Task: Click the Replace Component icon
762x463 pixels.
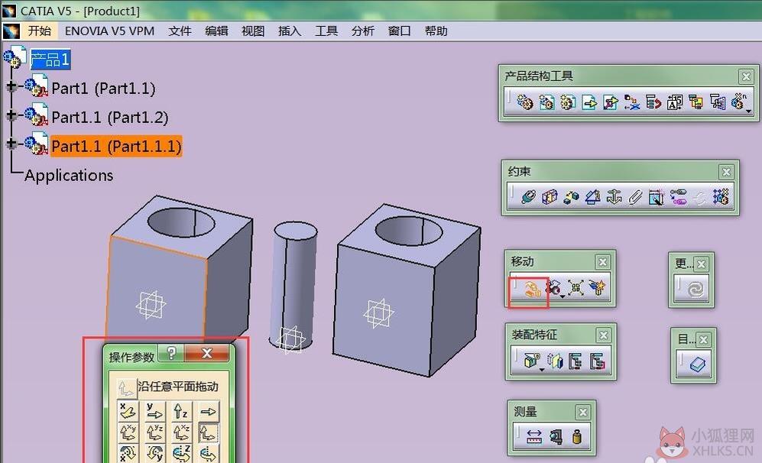Action: 632,102
